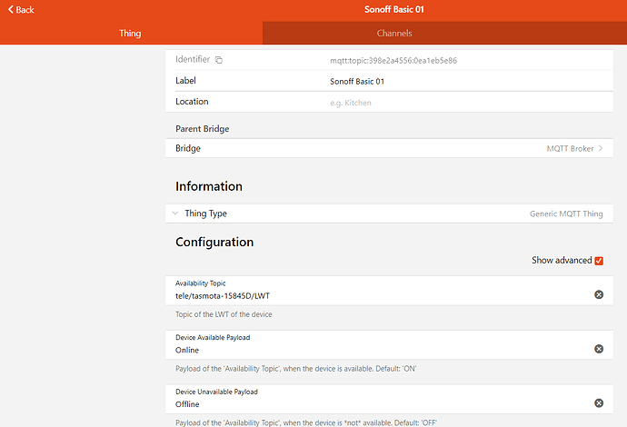Image resolution: width=627 pixels, height=427 pixels.
Task: Edit the Label field Sonoff Basic 01
Action: click(466, 82)
